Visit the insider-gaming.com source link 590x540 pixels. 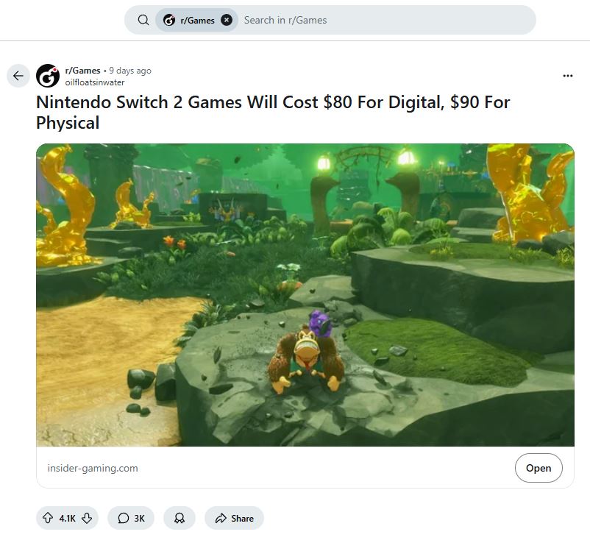93,468
